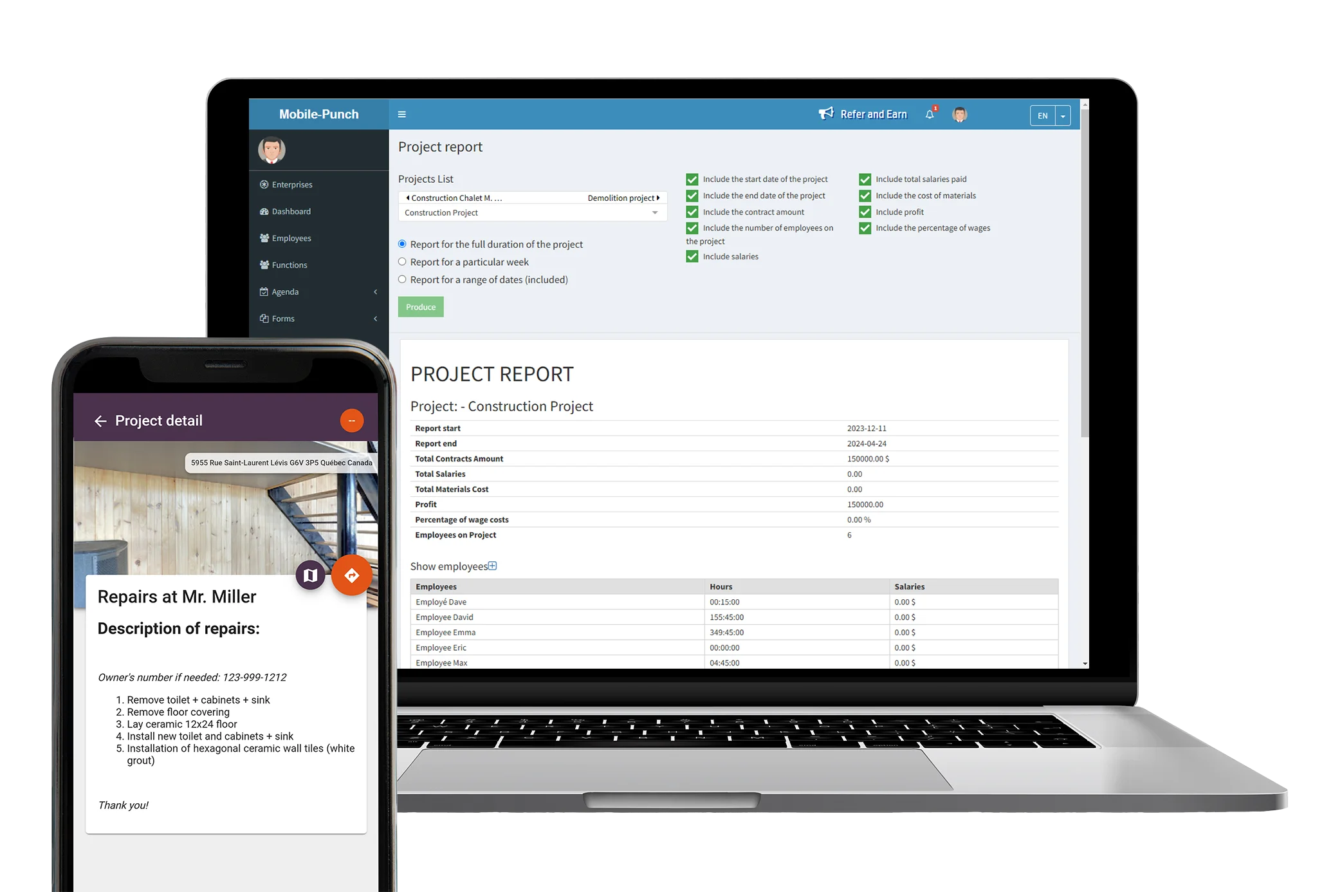Click the Produce button
This screenshot has height=892, width=1342.
[x=419, y=306]
